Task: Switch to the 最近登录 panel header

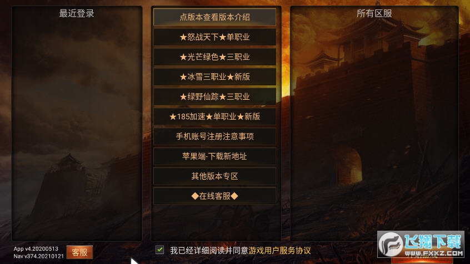Action: (77, 13)
